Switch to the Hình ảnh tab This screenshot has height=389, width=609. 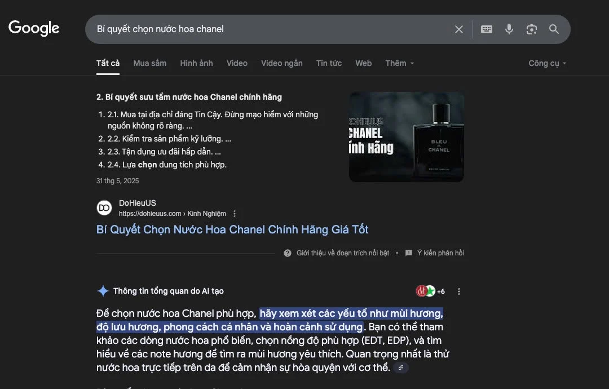click(x=197, y=63)
